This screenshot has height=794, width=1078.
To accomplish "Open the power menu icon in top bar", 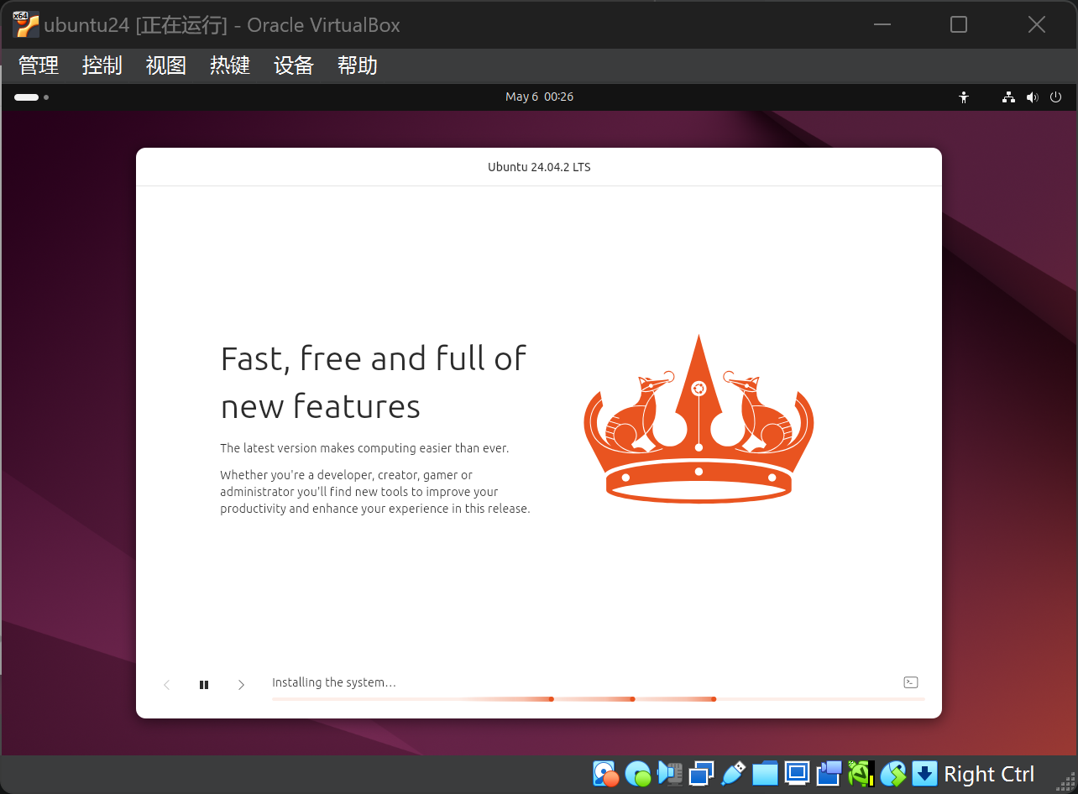I will [1056, 97].
